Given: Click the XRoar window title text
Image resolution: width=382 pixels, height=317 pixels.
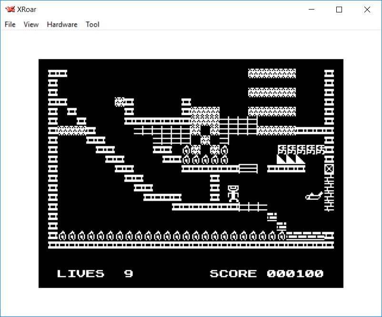Looking at the screenshot, I should pyautogui.click(x=28, y=10).
